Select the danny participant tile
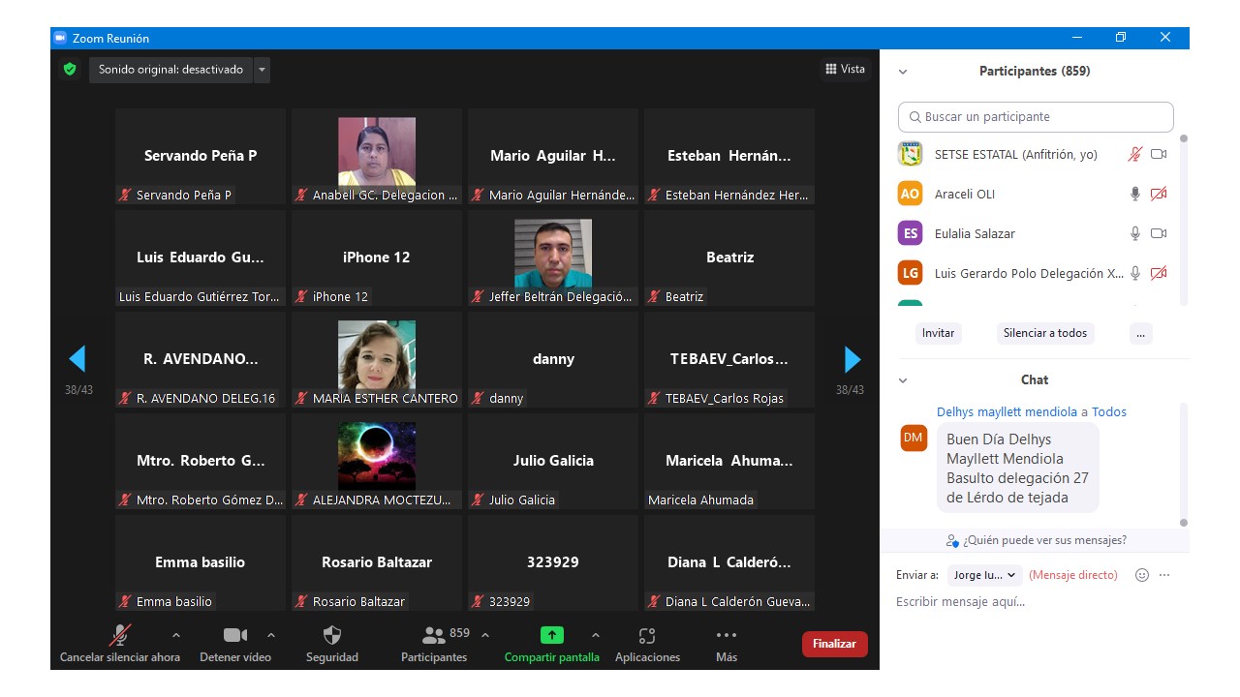Screen dimensions: 1240x697 pyautogui.click(x=553, y=359)
